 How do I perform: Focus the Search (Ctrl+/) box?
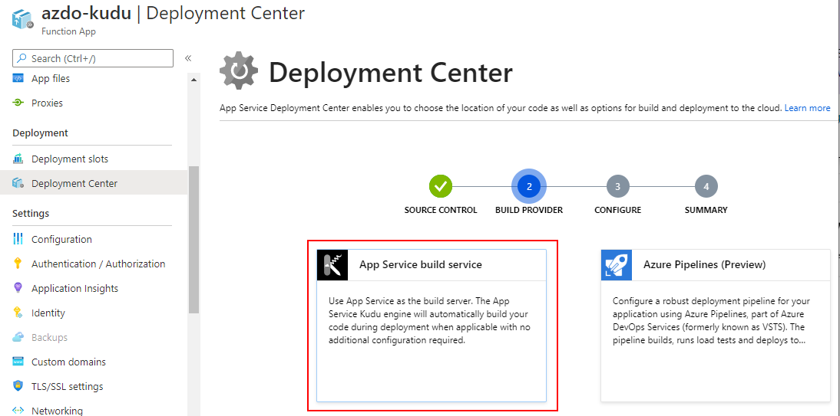(93, 58)
